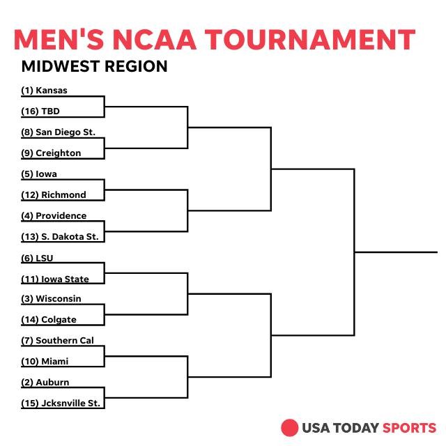Screen dimensions: 446x446
Task: Pick (8) San Diego St. team
Action: coord(58,132)
